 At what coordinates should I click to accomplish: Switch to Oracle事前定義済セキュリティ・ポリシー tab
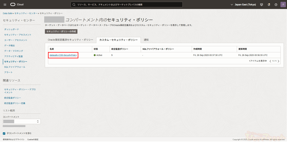pyautogui.click(x=70, y=40)
